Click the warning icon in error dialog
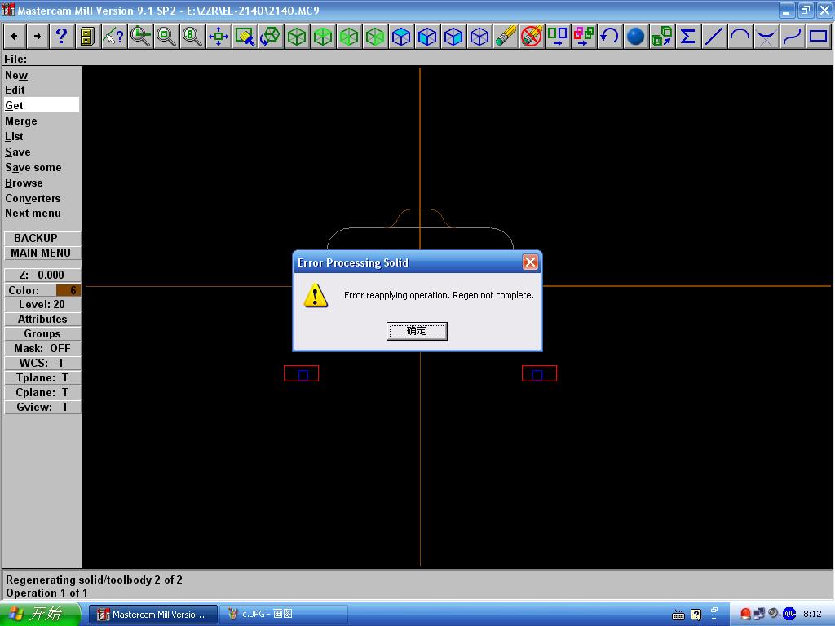835x626 pixels. pyautogui.click(x=316, y=295)
